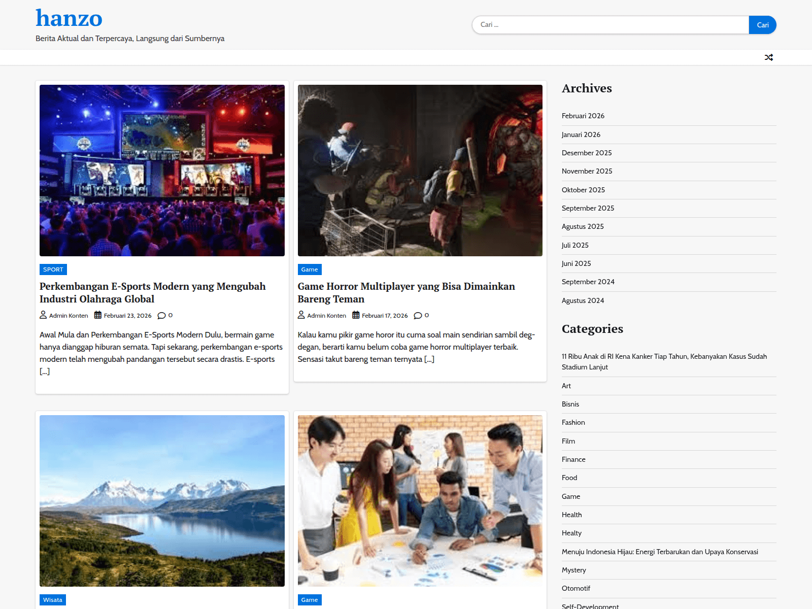Open Februari 2026 archive
Viewport: 812px width, 609px height.
pyautogui.click(x=583, y=116)
